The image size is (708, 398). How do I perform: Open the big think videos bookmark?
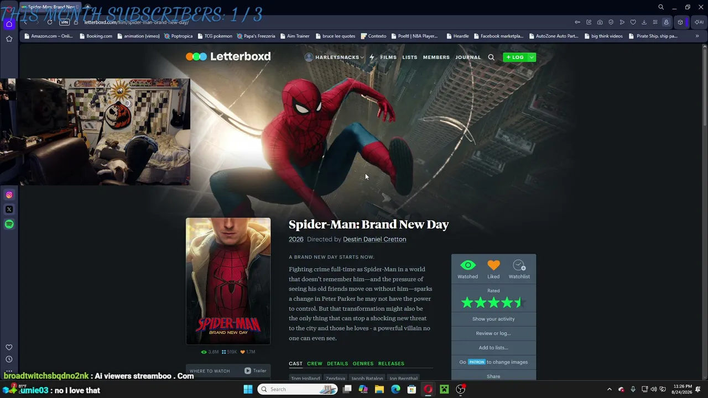(x=603, y=36)
